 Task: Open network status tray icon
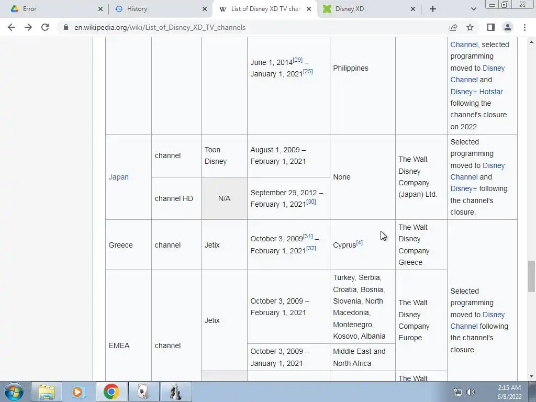click(x=457, y=392)
